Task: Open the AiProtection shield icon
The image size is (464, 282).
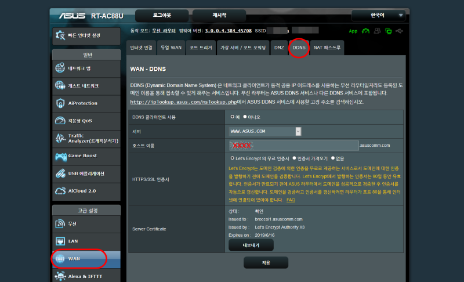Action: click(60, 103)
